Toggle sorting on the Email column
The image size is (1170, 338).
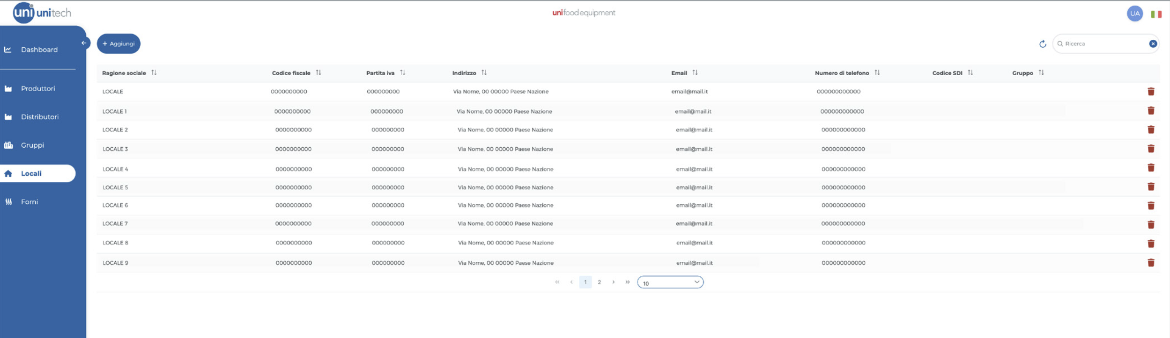[695, 73]
